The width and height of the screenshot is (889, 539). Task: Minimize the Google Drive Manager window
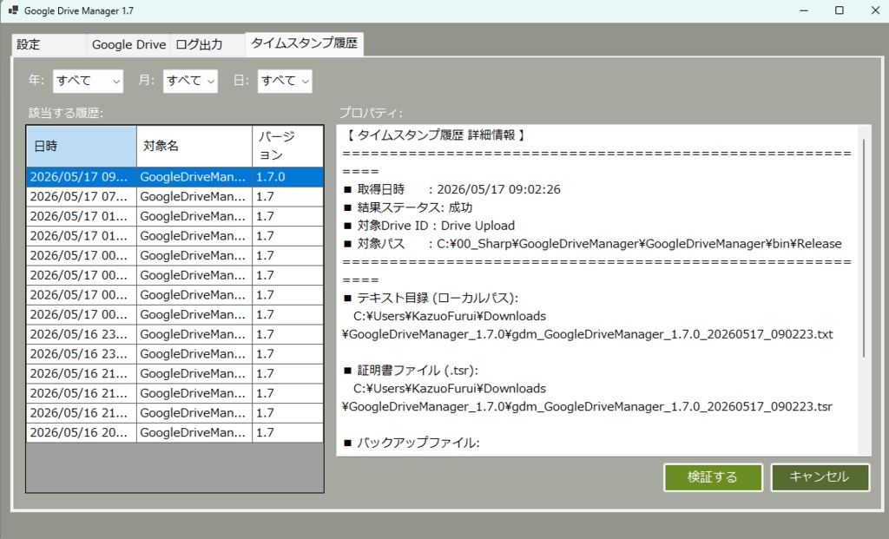[x=804, y=10]
